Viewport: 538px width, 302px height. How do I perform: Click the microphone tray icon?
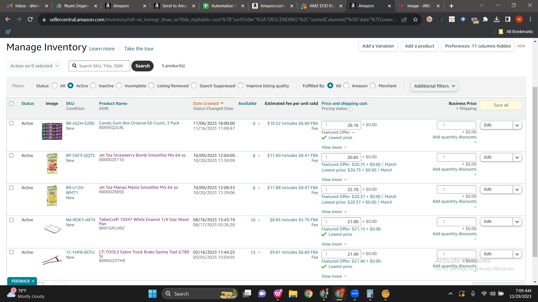coord(473,294)
